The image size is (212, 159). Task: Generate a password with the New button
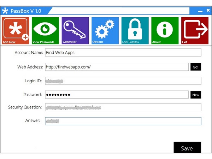click(x=195, y=95)
